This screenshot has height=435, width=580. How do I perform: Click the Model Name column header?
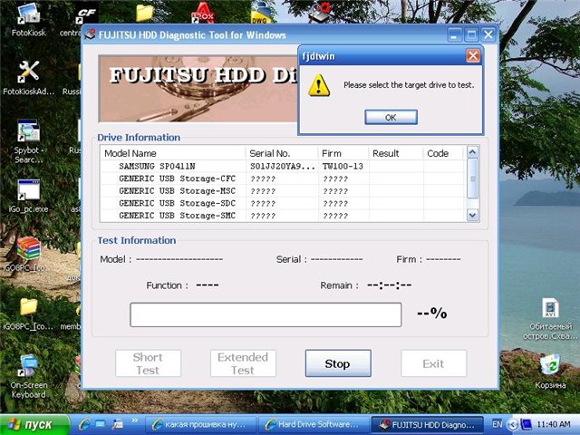pos(172,153)
